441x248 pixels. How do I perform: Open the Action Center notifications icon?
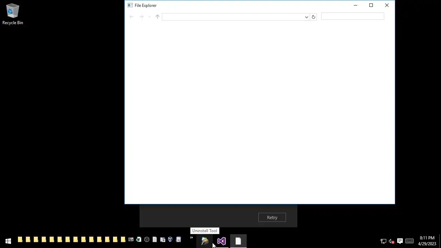click(400, 241)
